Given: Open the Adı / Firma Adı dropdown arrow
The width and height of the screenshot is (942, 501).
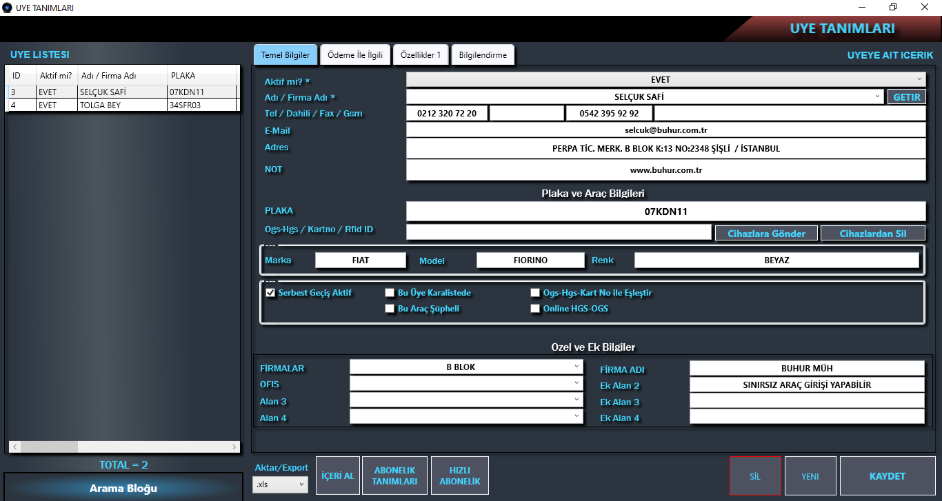Looking at the screenshot, I should pyautogui.click(x=877, y=96).
